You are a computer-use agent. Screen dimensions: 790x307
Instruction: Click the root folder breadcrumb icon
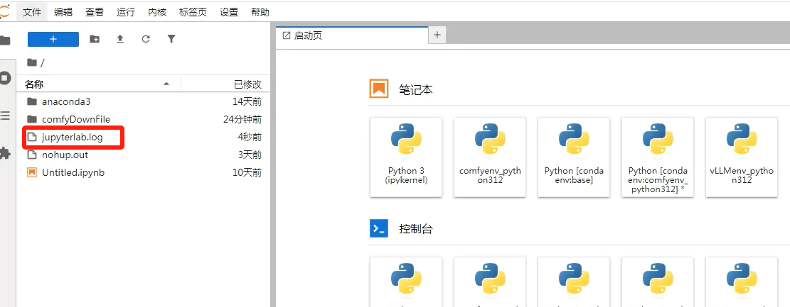coord(32,62)
